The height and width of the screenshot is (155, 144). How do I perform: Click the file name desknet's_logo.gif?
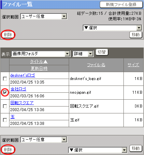(85, 79)
